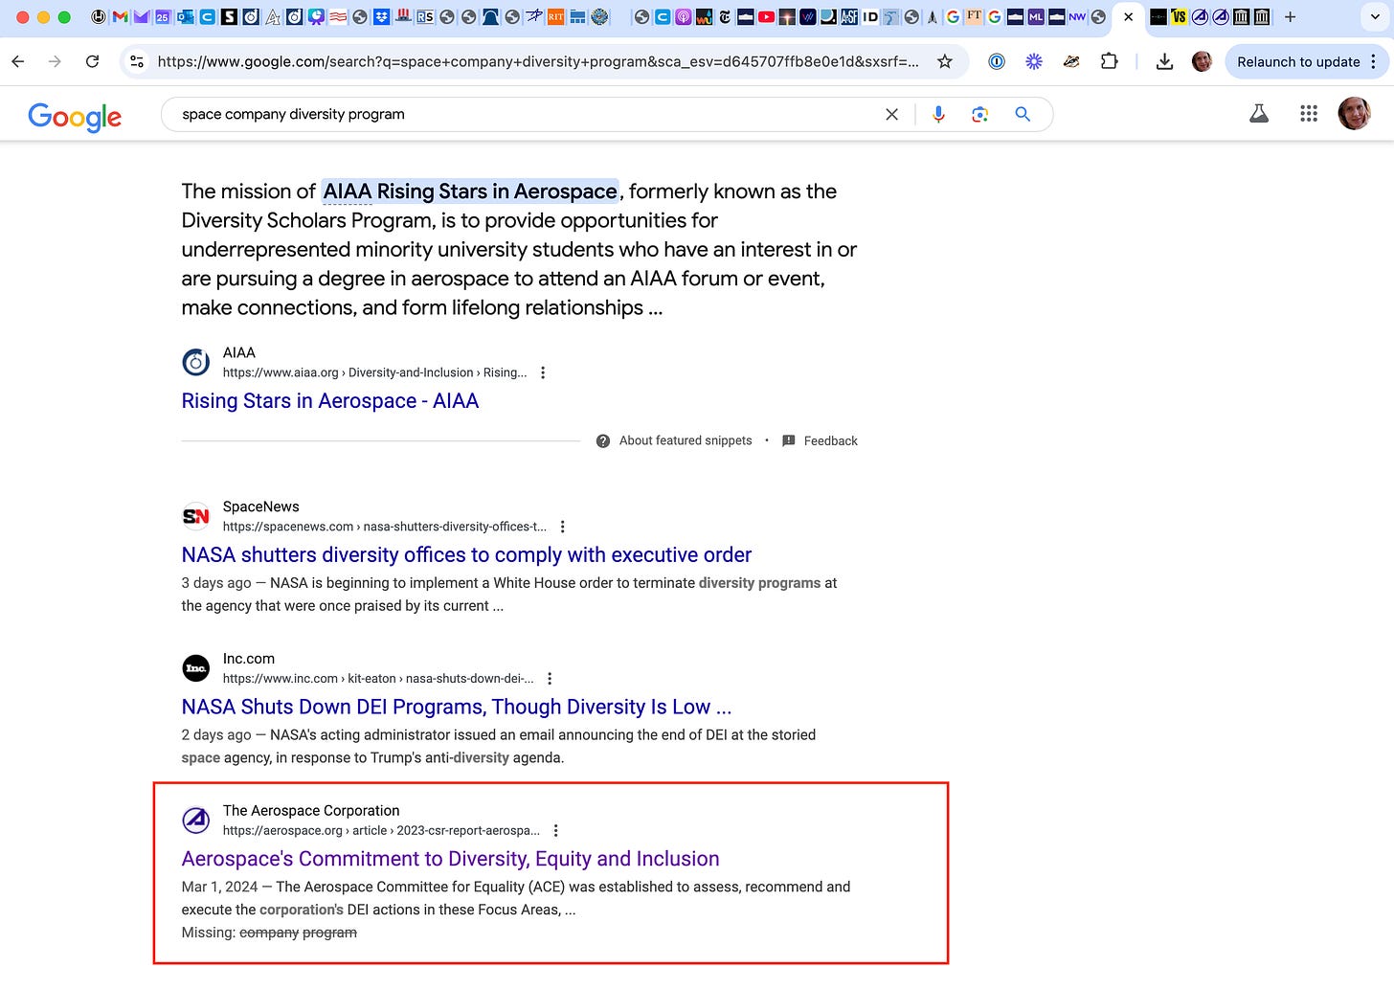The image size is (1394, 990).
Task: Click The Aerospace Corporation favicon
Action: 195,820
